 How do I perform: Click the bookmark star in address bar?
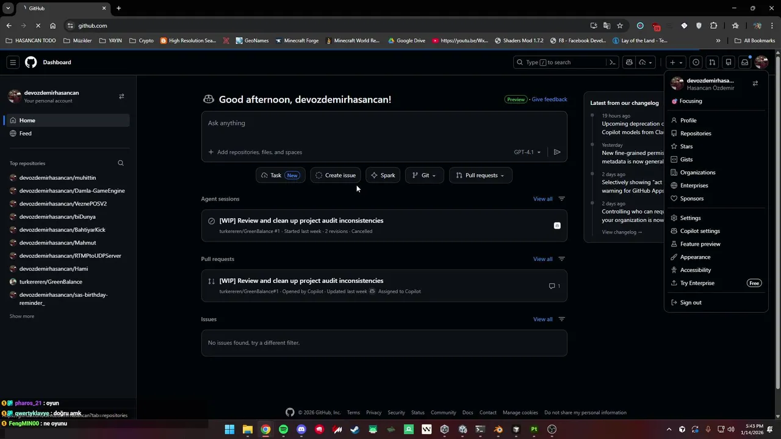tap(620, 26)
